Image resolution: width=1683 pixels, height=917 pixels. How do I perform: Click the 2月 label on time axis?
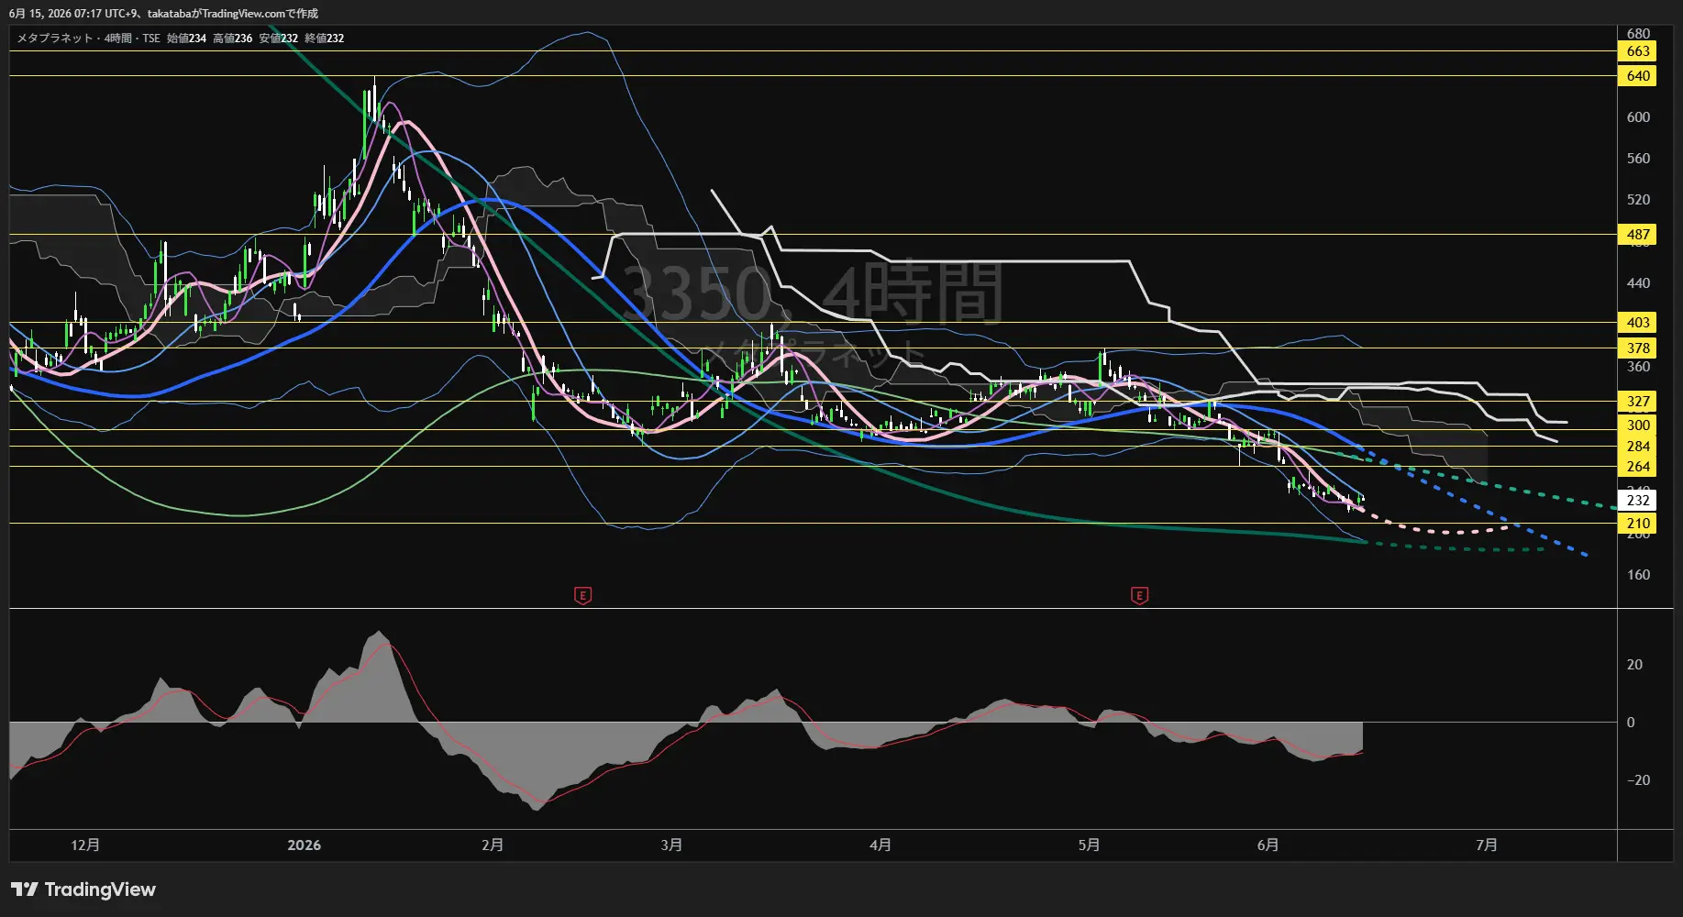[493, 845]
